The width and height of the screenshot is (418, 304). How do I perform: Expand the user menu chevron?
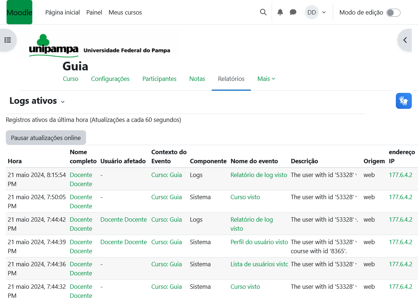324,12
